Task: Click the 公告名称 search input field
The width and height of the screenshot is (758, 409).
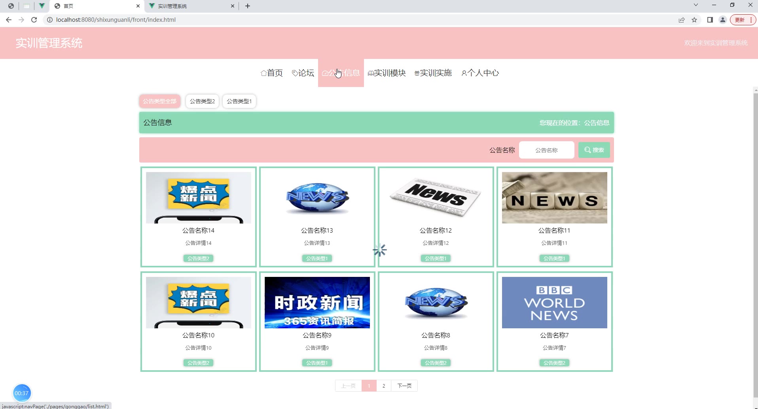Action: pyautogui.click(x=546, y=150)
